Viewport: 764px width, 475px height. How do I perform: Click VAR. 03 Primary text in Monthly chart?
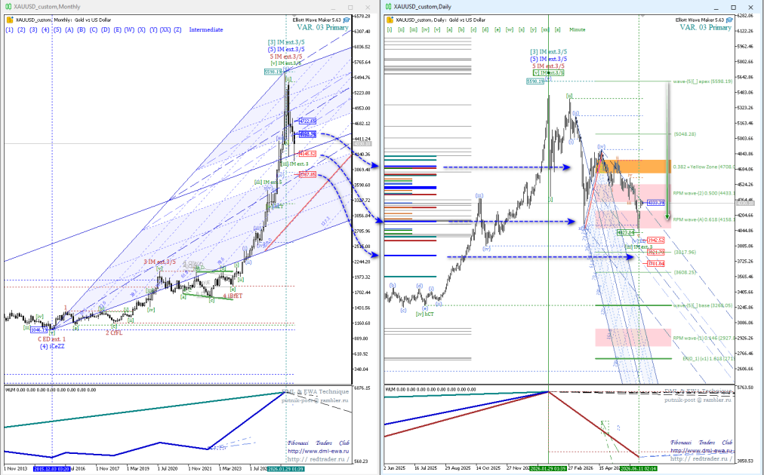click(322, 27)
